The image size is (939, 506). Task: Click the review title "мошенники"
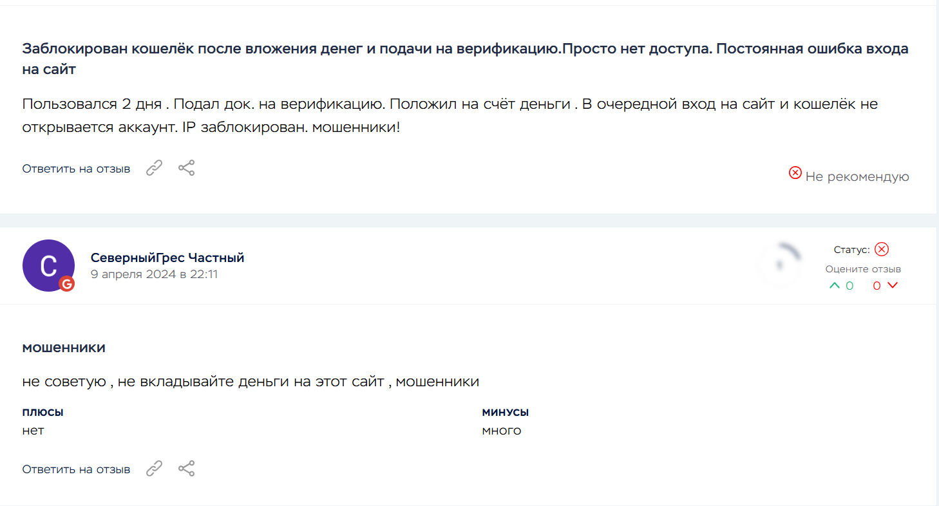coord(64,348)
